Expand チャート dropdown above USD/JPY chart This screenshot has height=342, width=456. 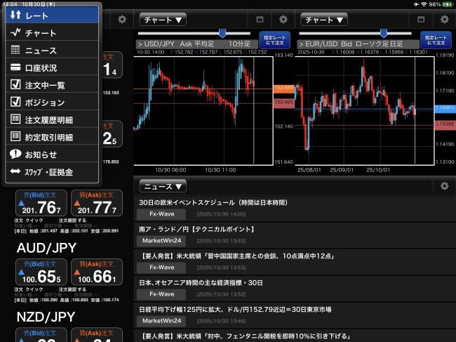pyautogui.click(x=163, y=20)
